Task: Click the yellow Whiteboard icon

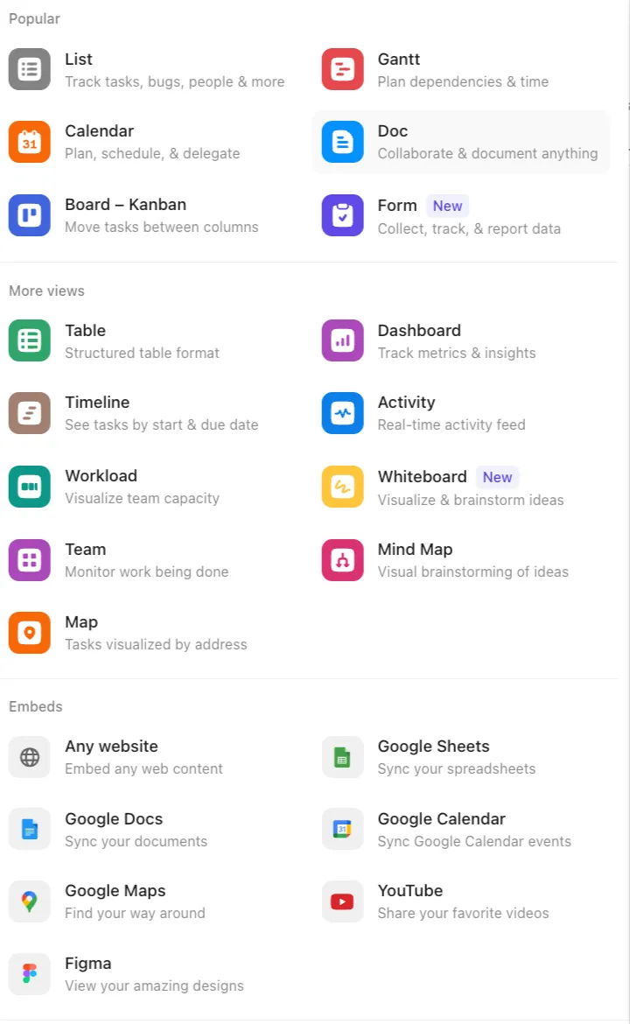Action: [342, 487]
